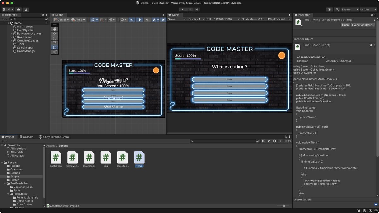The image size is (379, 213).
Task: Toggle Scene effects (skybox, fog) button
Action: 154,20
